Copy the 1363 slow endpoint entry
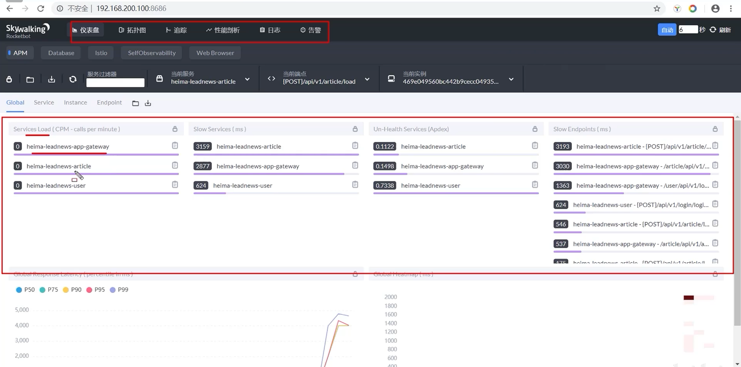 click(715, 185)
